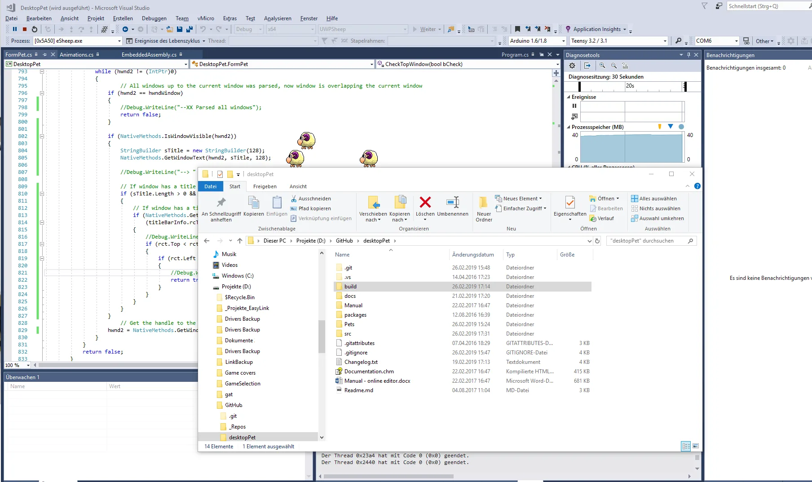Click the diagnostics timeline ruler at 20s
The image size is (812, 482).
tap(630, 86)
